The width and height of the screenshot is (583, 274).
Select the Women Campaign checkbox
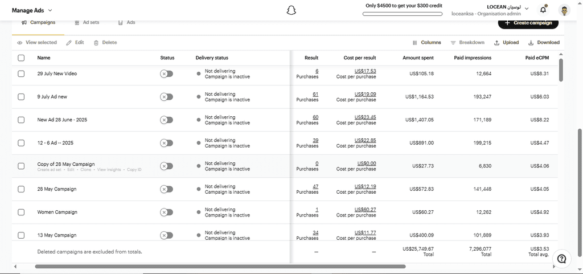point(21,212)
